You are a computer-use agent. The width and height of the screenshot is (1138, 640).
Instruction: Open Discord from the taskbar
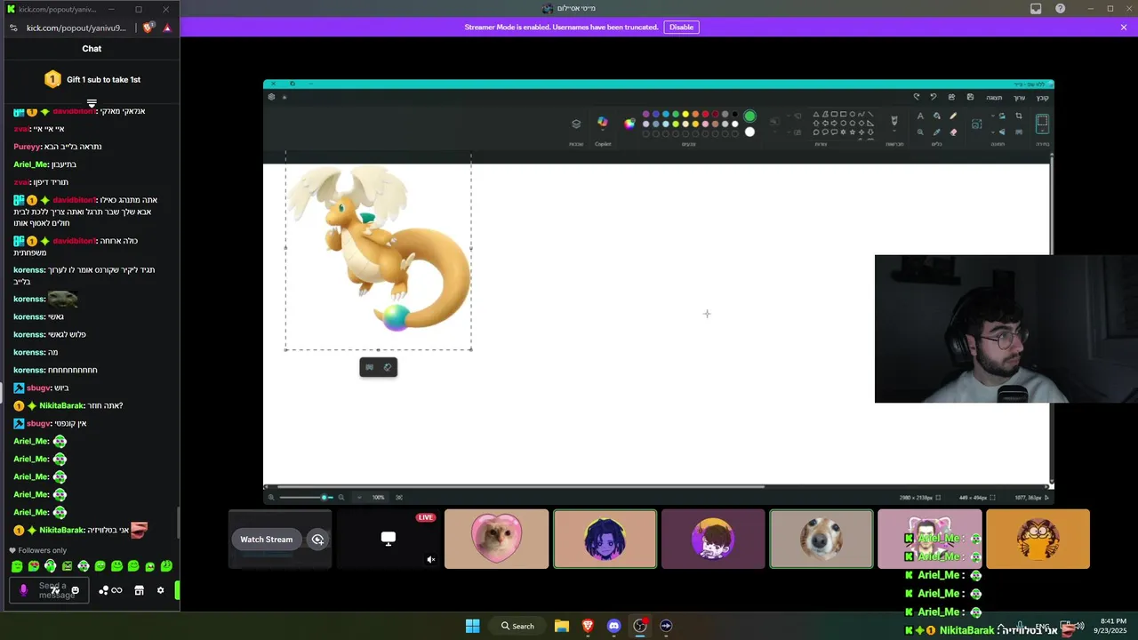[613, 626]
